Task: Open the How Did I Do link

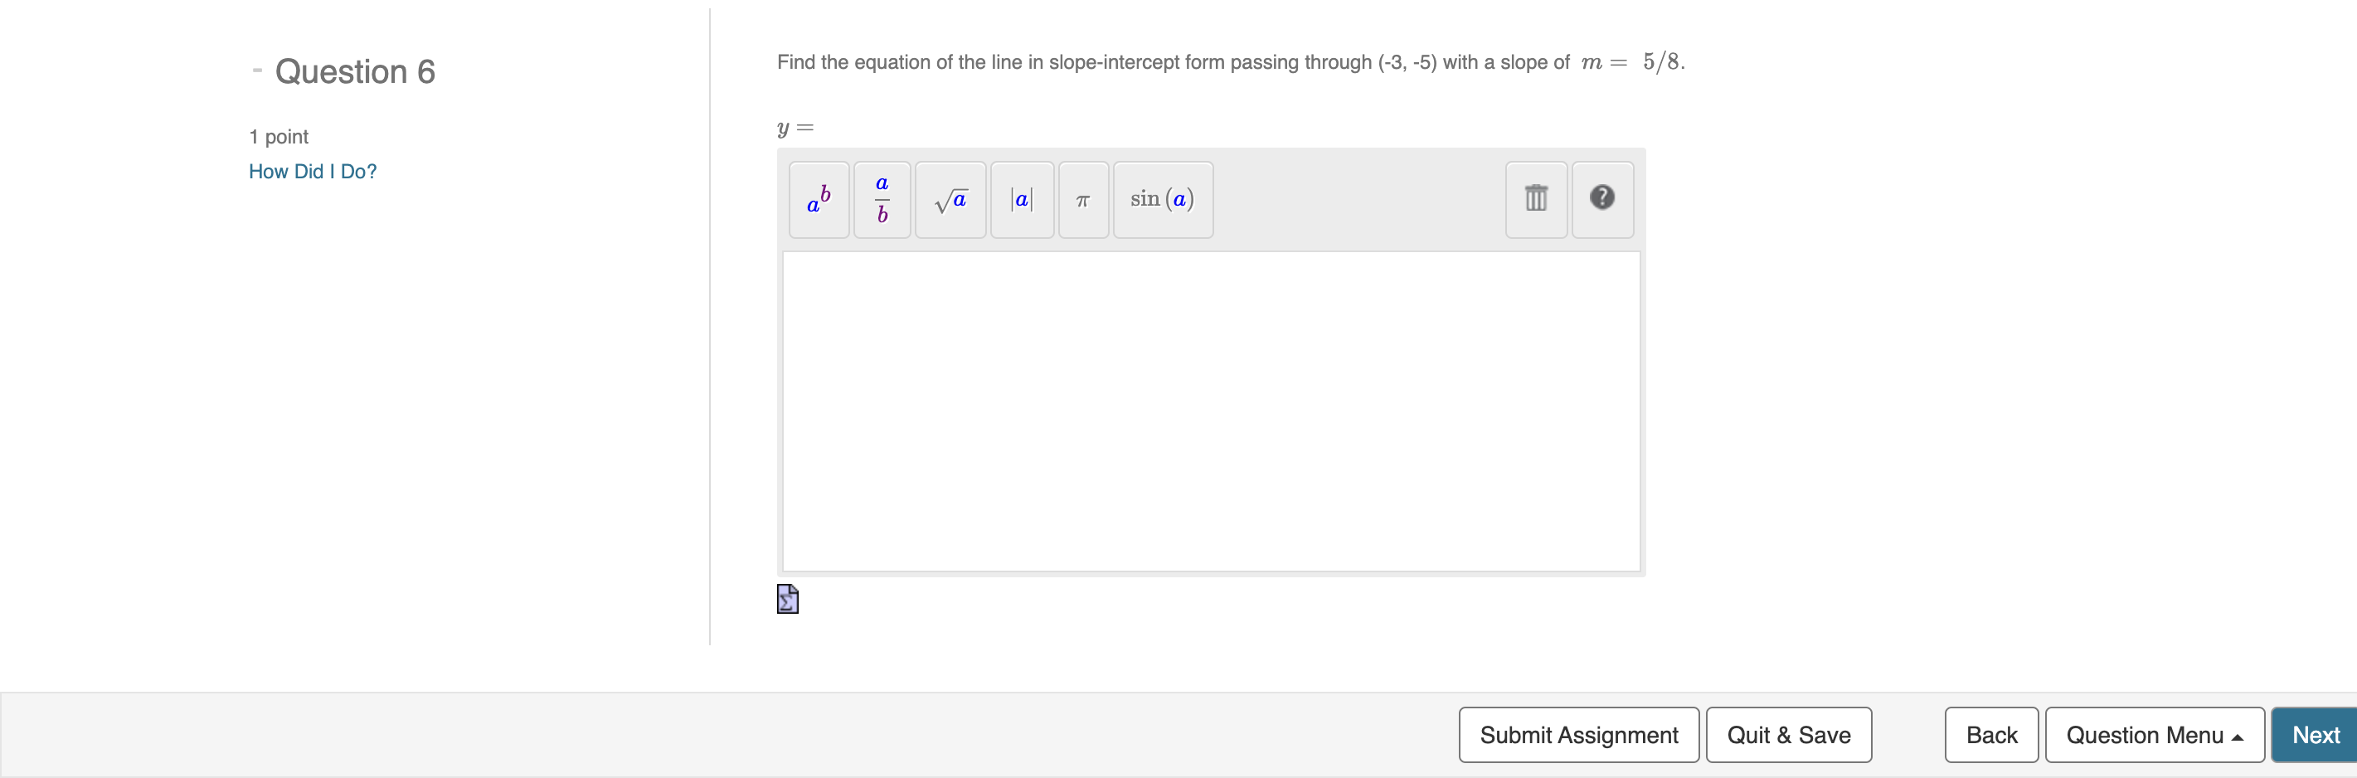Action: pyautogui.click(x=312, y=171)
